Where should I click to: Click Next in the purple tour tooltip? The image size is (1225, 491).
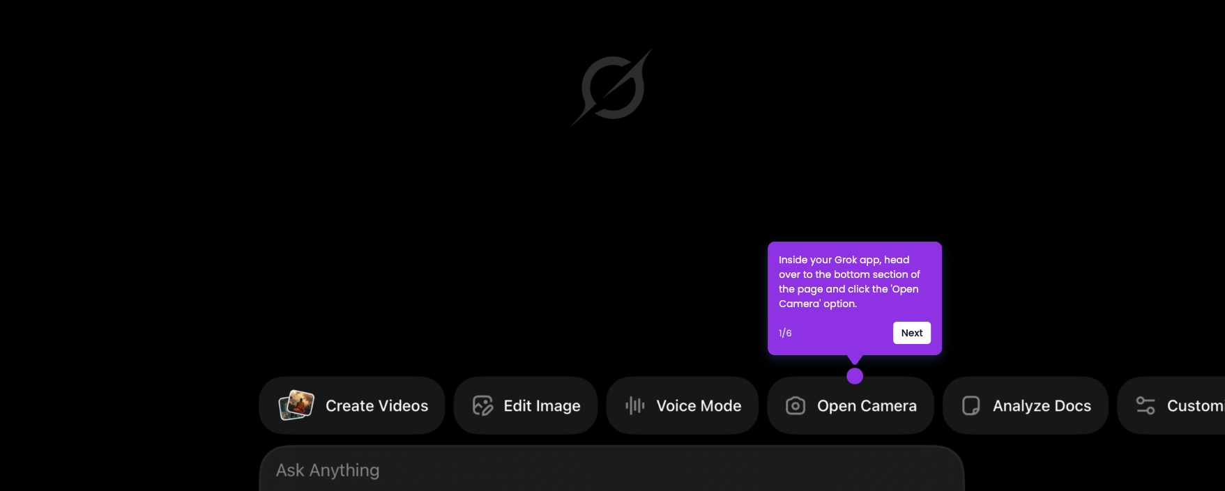tap(912, 333)
